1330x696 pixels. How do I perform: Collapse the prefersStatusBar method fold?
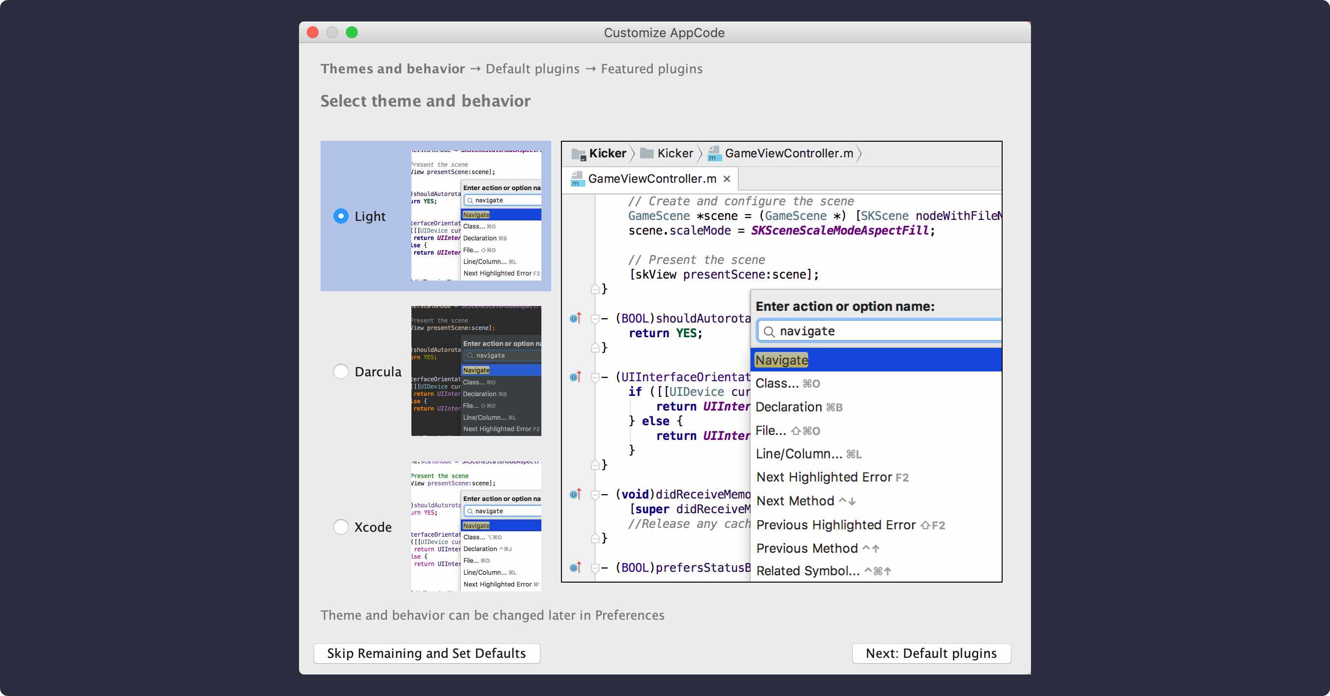coord(595,568)
